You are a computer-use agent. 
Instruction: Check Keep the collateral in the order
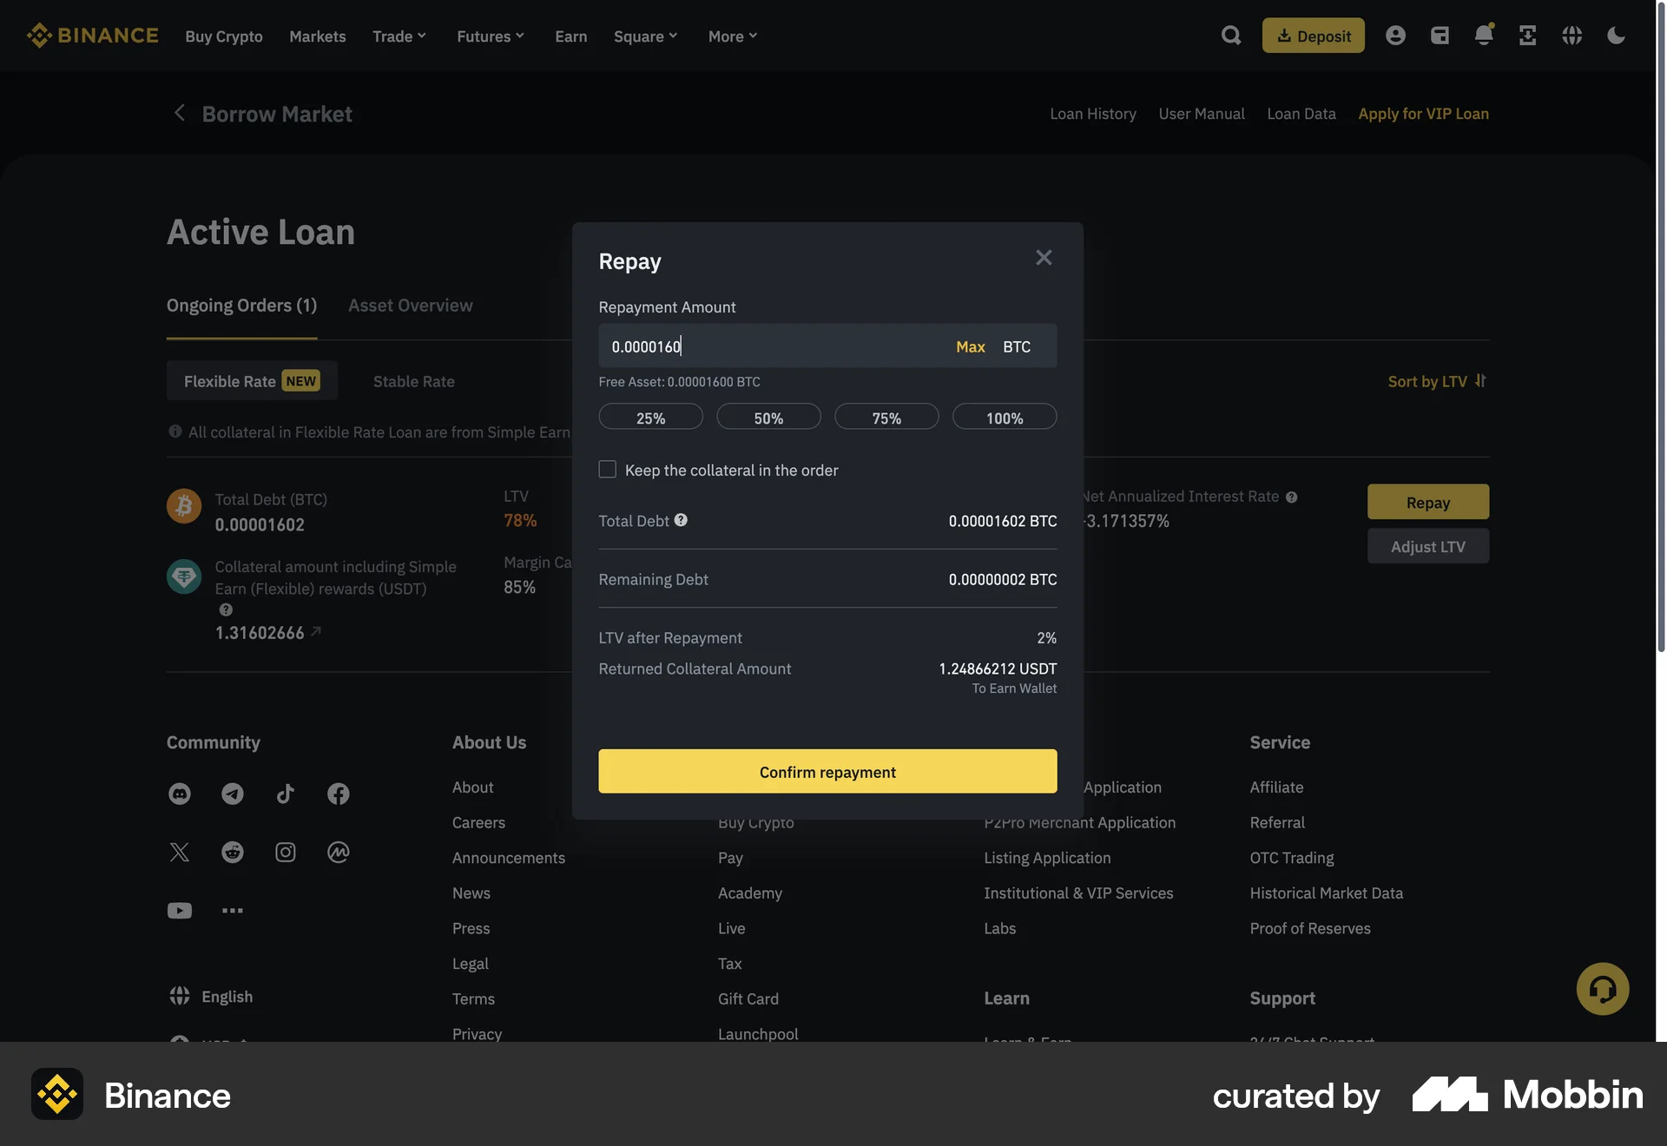point(607,469)
